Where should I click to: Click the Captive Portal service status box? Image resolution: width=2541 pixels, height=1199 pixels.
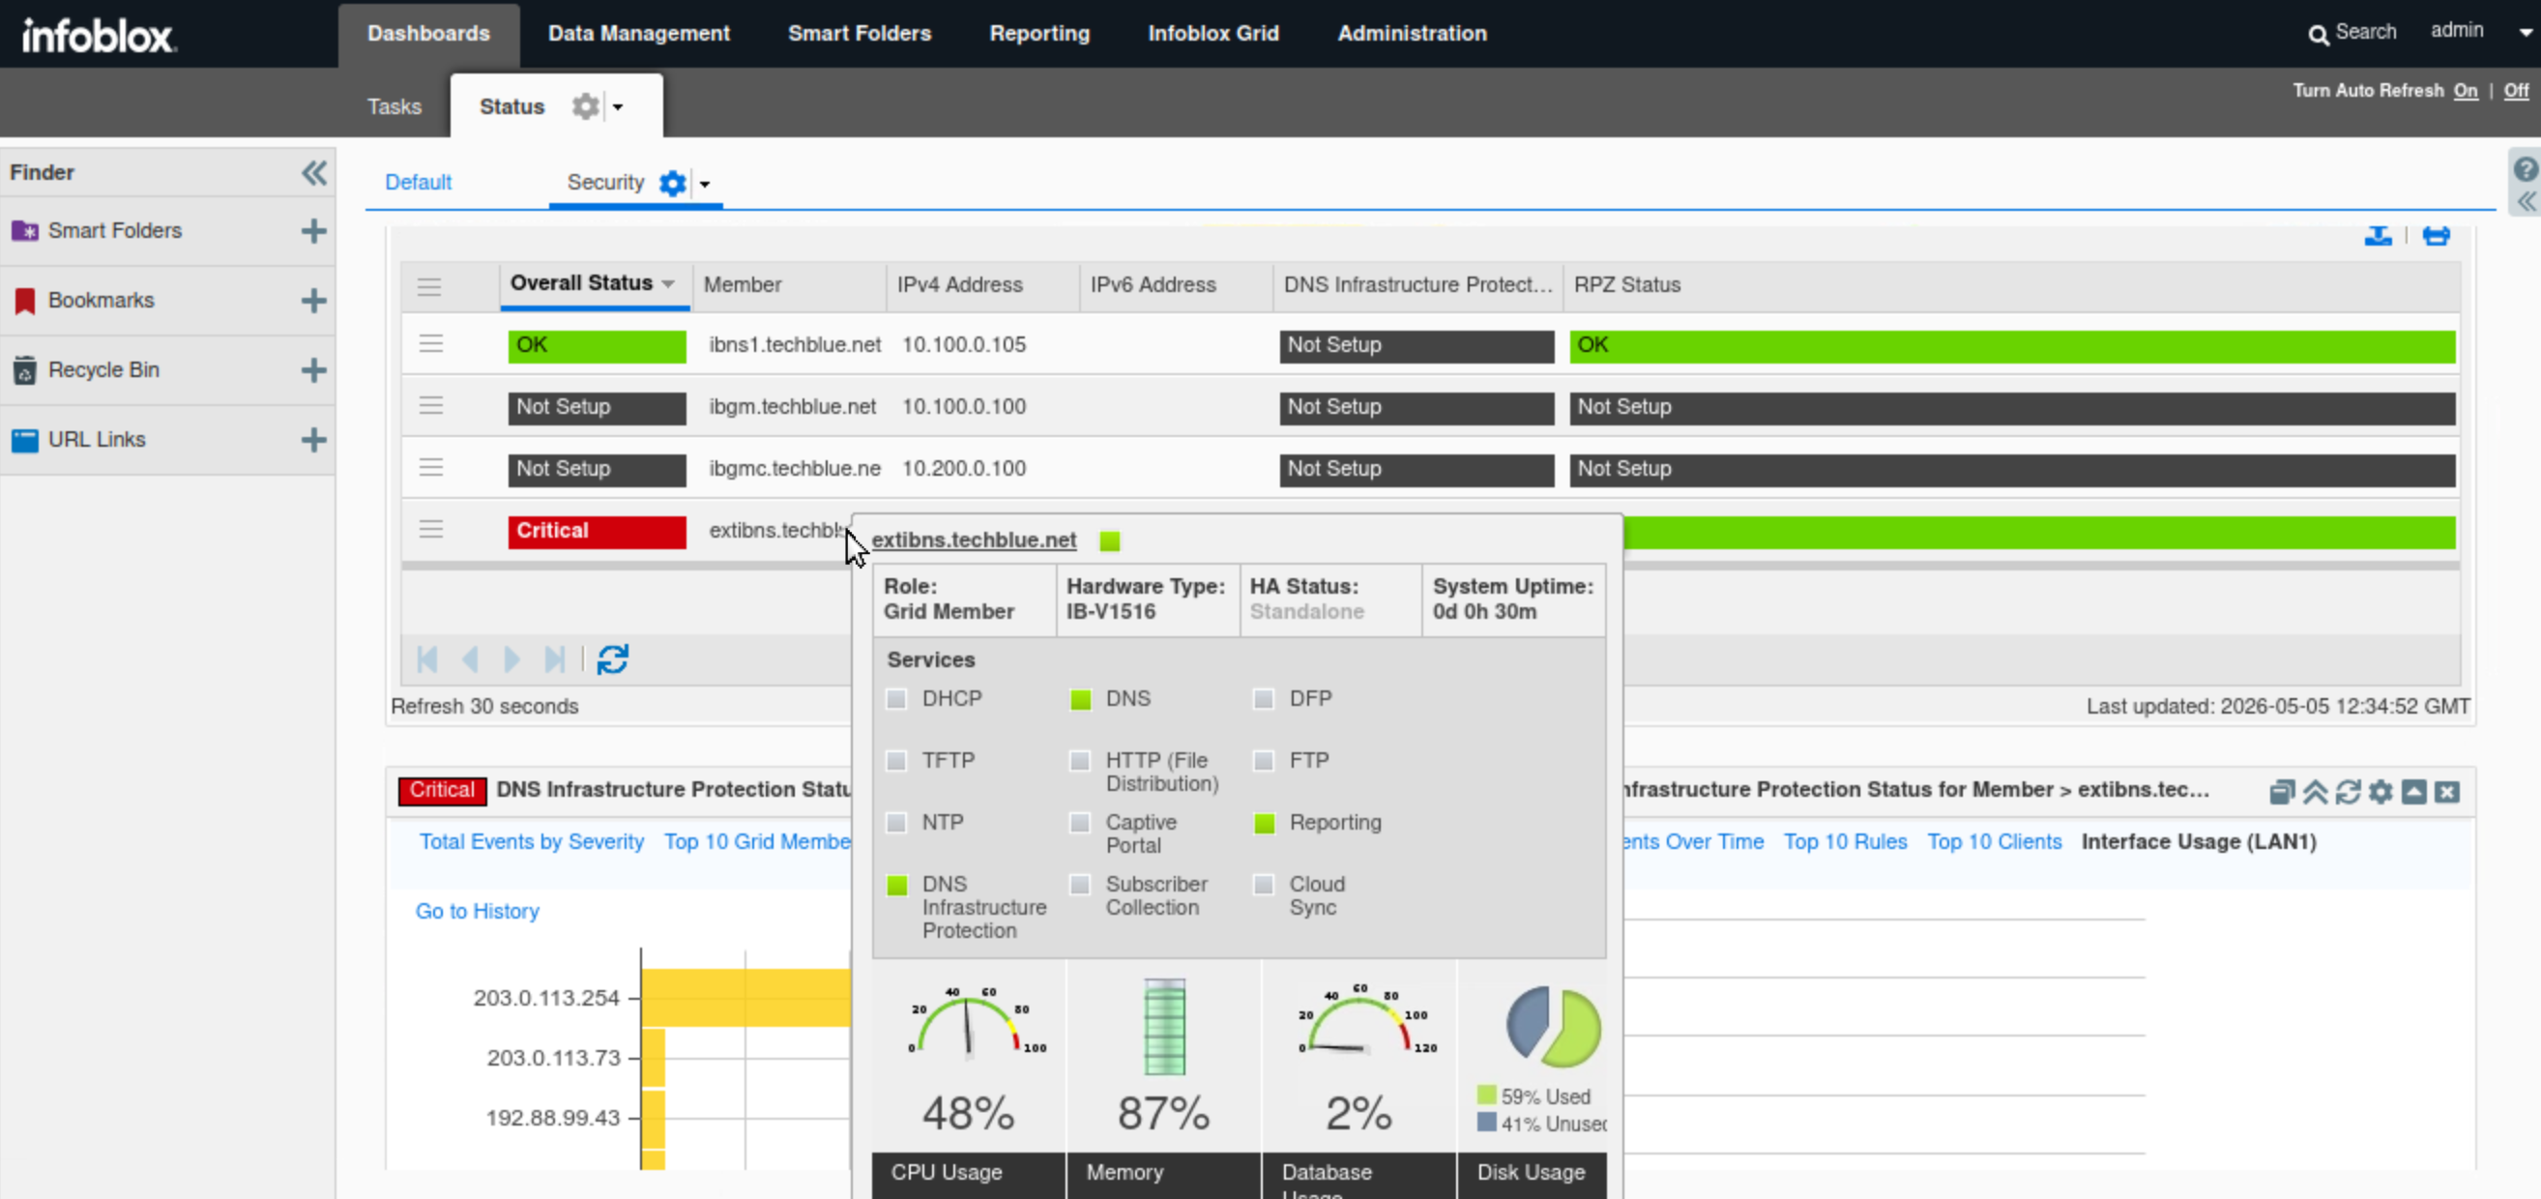(x=1081, y=823)
